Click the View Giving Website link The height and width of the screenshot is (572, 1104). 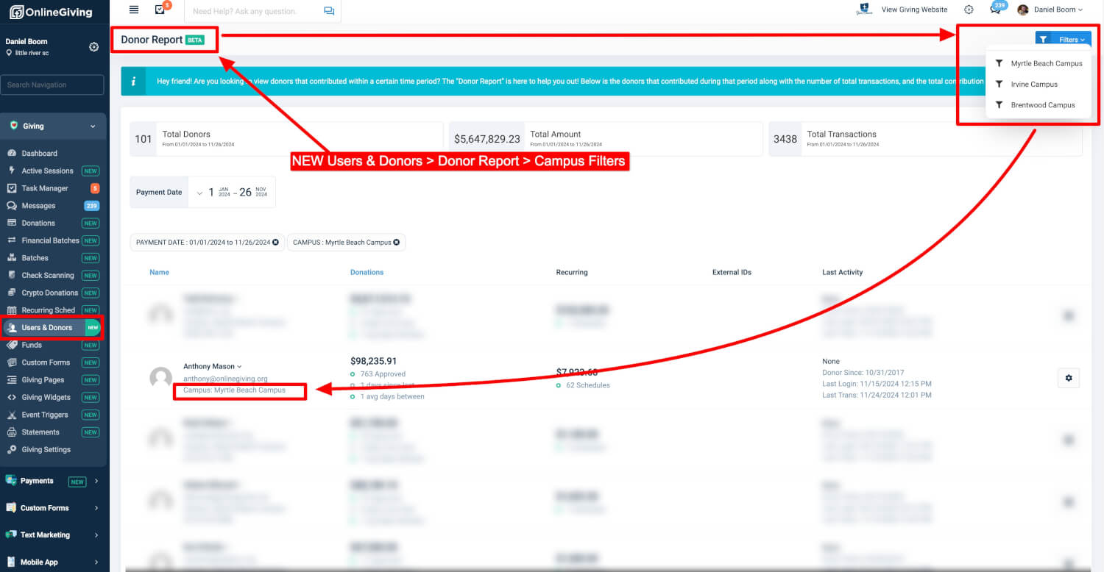914,10
